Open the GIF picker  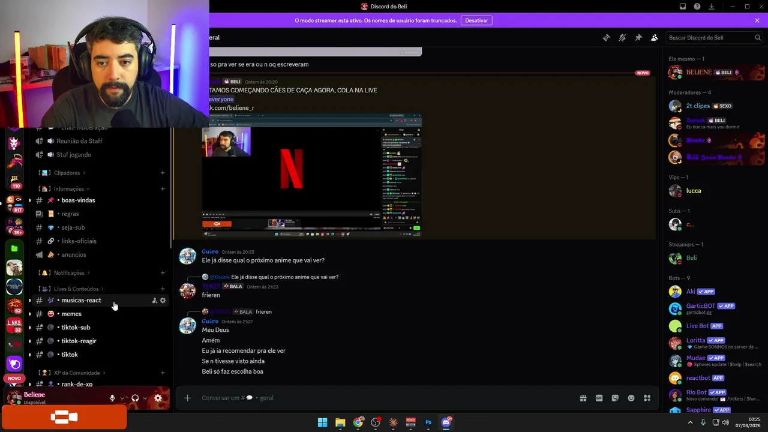click(599, 398)
